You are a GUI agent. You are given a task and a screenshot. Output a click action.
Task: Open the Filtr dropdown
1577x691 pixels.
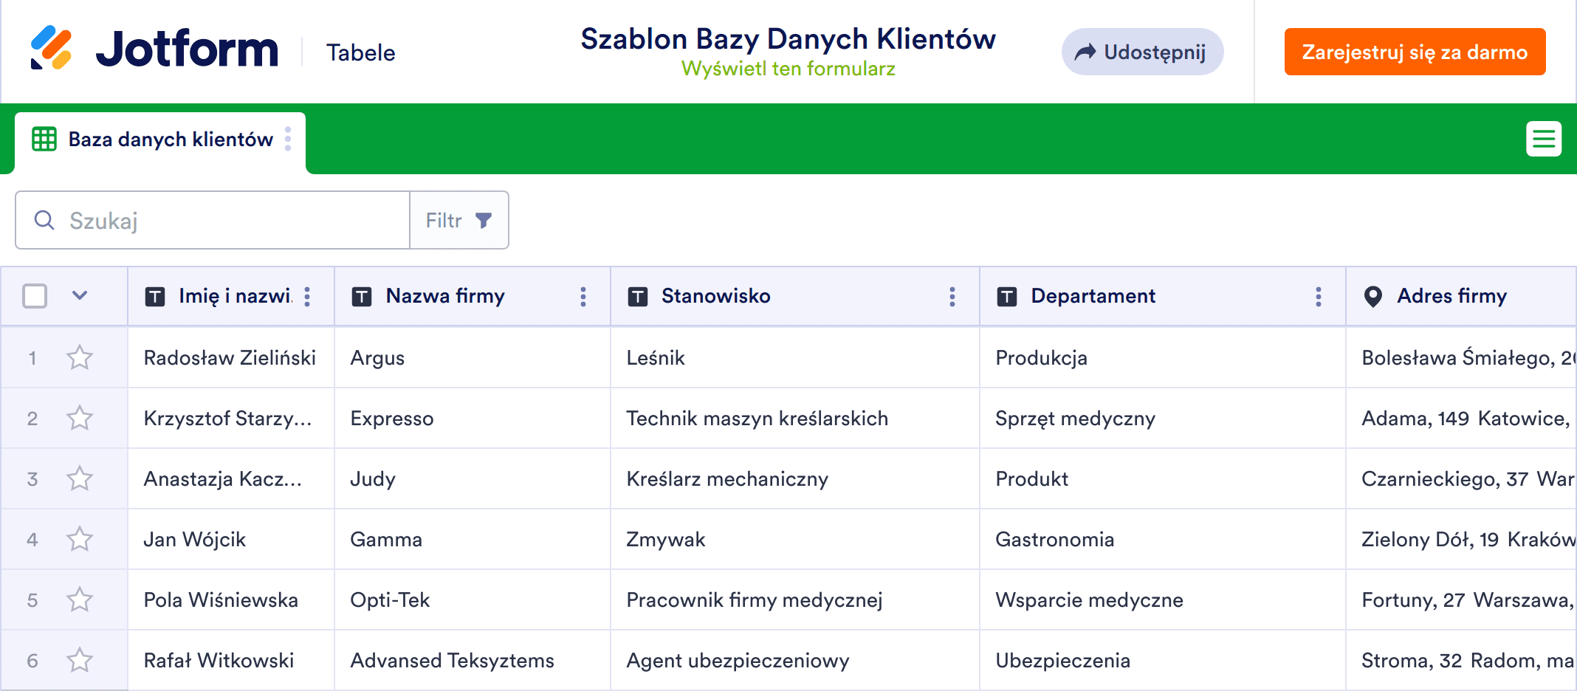(x=458, y=220)
